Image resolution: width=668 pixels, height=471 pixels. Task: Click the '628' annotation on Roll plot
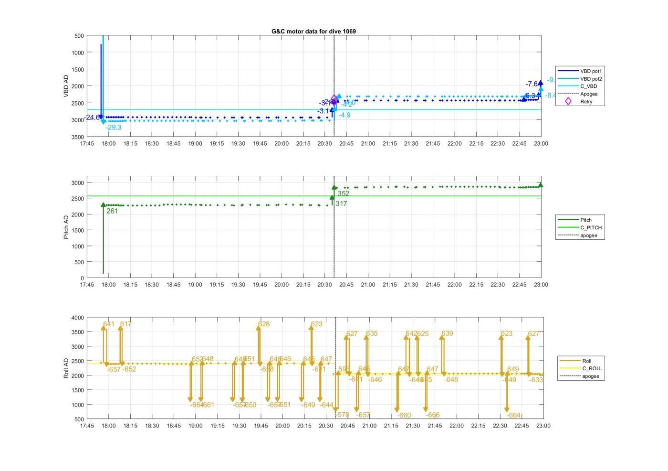point(264,324)
